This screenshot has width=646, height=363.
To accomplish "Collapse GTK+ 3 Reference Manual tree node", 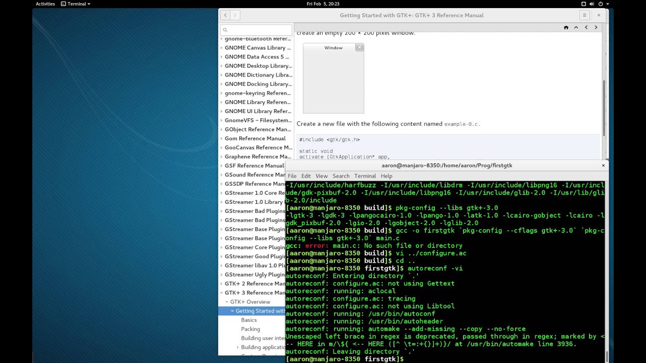I will coord(222,293).
